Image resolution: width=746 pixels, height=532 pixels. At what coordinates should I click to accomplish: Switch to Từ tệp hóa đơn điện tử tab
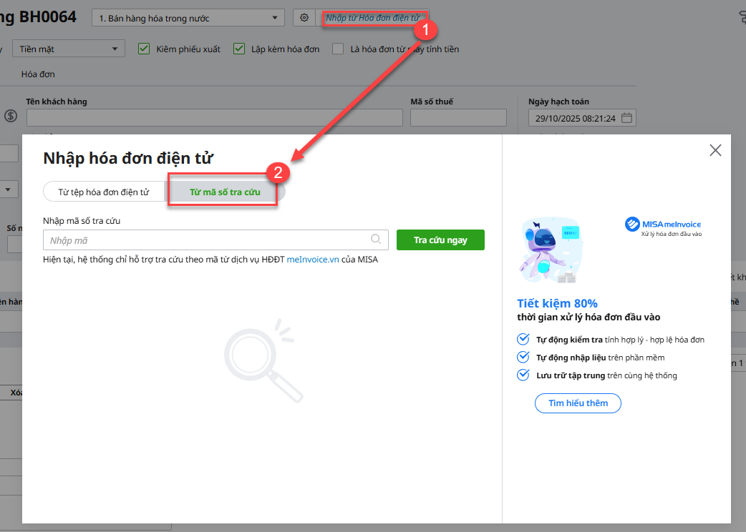pyautogui.click(x=104, y=192)
